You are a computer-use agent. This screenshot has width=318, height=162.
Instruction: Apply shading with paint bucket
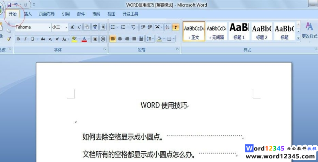coord(159,39)
